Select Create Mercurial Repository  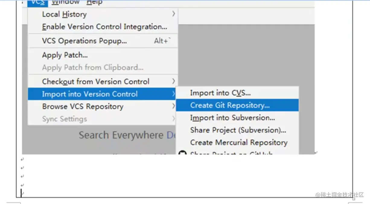pyautogui.click(x=239, y=143)
